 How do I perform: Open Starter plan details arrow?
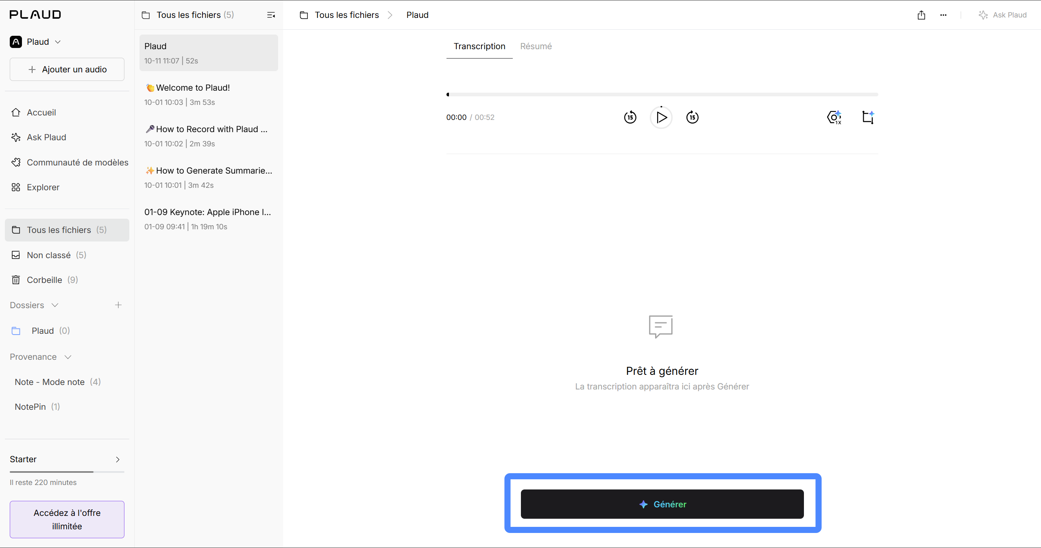click(x=118, y=459)
